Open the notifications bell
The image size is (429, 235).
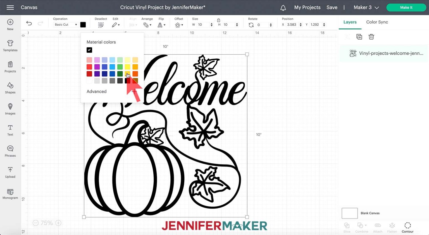[283, 8]
